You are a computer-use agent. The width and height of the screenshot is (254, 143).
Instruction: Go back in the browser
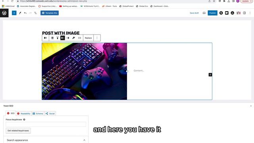coord(3,1)
